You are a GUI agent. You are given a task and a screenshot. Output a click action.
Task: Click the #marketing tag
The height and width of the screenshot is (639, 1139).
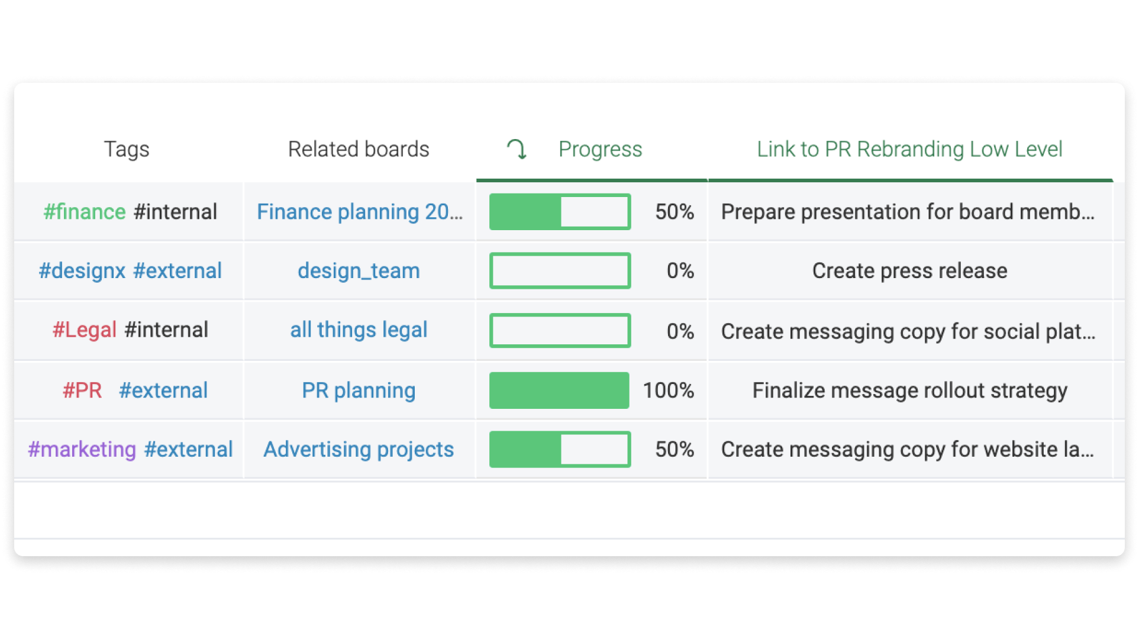coord(82,450)
